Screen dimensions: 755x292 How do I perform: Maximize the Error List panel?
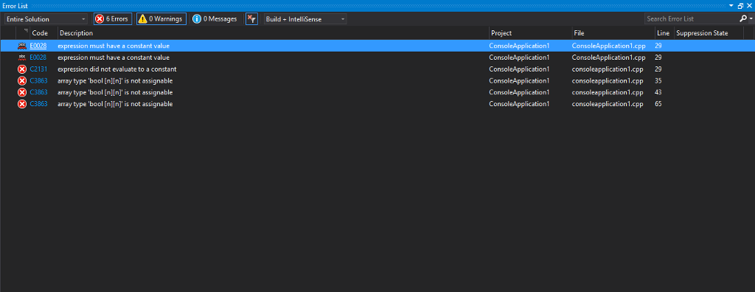740,6
